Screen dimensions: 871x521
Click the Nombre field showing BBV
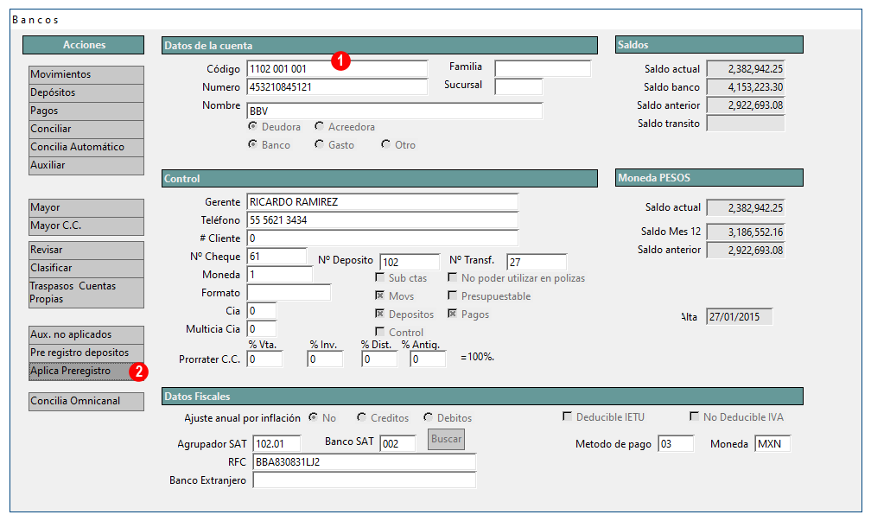click(x=394, y=111)
